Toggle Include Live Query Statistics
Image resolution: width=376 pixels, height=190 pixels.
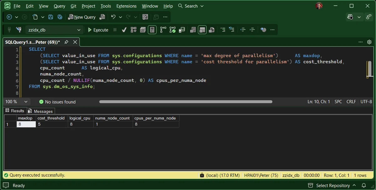point(172,30)
